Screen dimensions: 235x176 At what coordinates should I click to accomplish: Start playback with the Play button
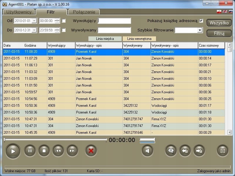coord(13,151)
